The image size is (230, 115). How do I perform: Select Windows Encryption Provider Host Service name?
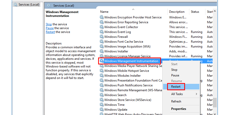(133, 17)
